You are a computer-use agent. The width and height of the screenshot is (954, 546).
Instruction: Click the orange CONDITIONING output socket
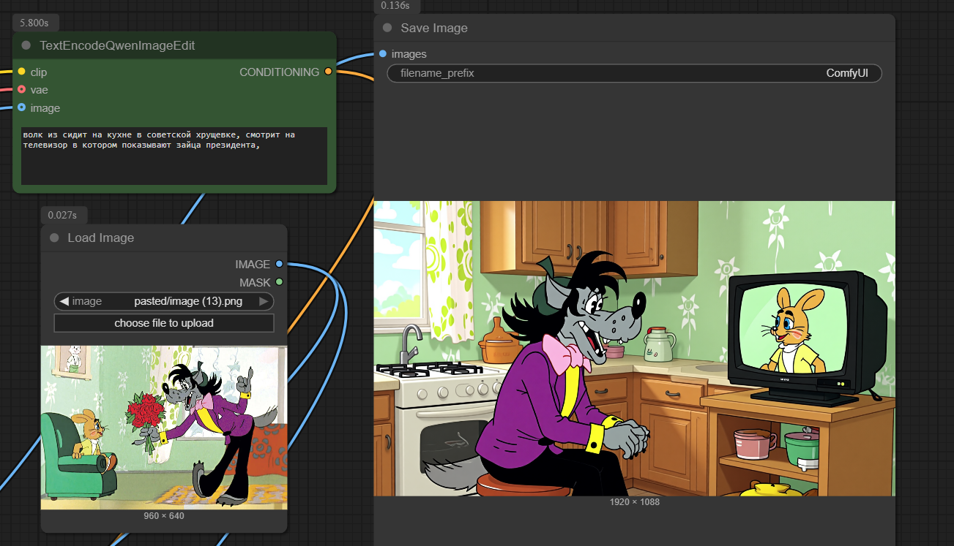click(328, 72)
